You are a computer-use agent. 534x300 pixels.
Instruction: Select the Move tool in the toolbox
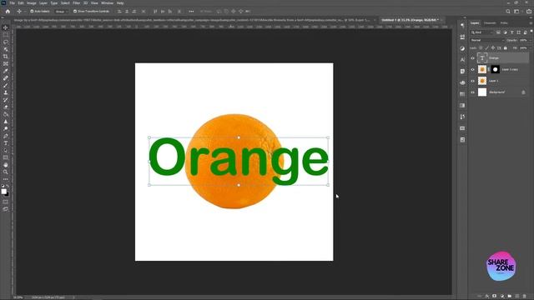(6, 27)
